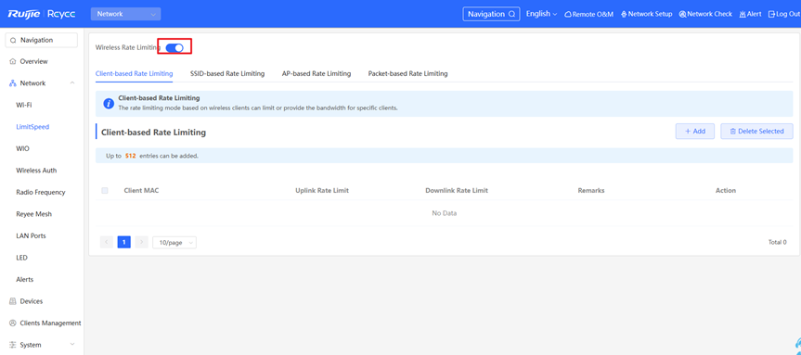
Task: Expand the System section chevron in sidebar
Action: 72,345
